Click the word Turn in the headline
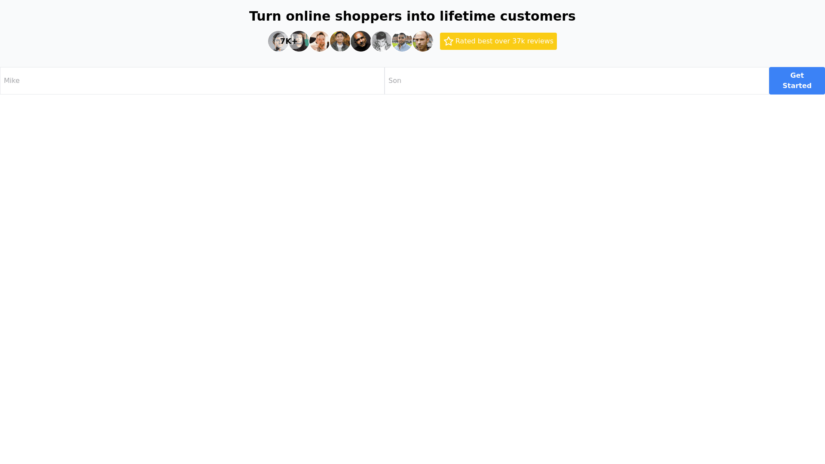The width and height of the screenshot is (825, 464). (265, 16)
